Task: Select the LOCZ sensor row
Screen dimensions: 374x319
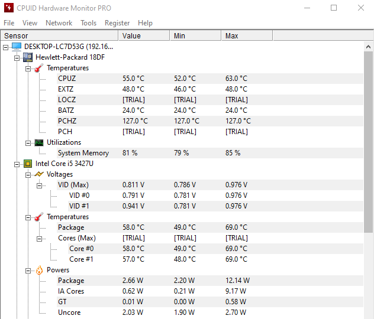Action: 210,100
